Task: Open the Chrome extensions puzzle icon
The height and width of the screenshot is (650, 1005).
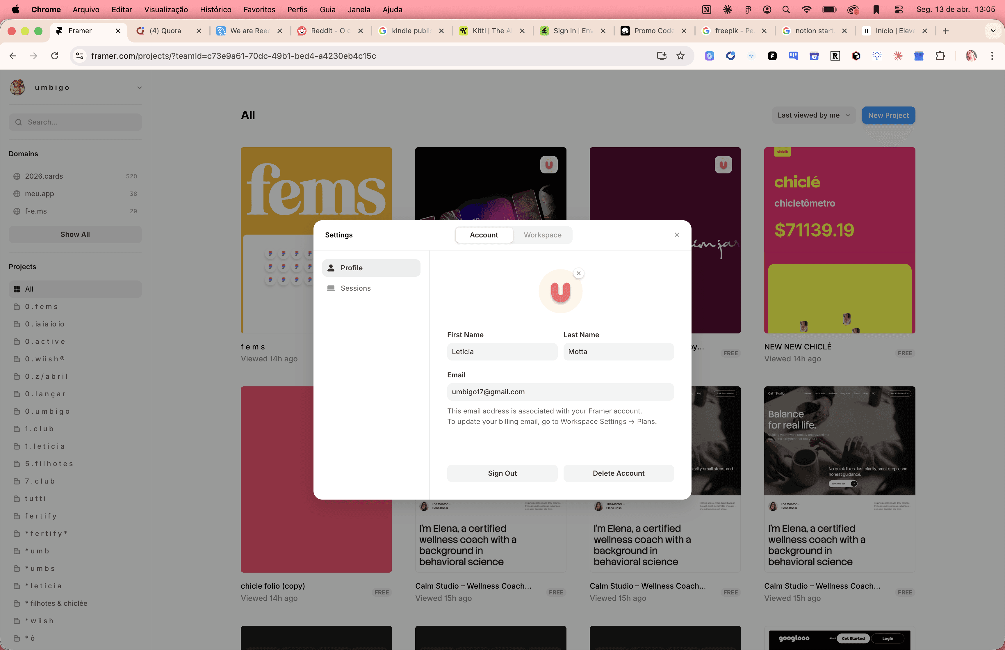Action: coord(940,56)
